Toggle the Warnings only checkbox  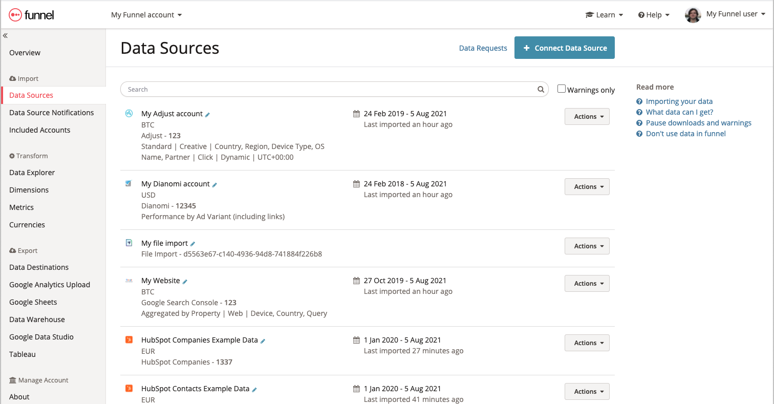[562, 89]
